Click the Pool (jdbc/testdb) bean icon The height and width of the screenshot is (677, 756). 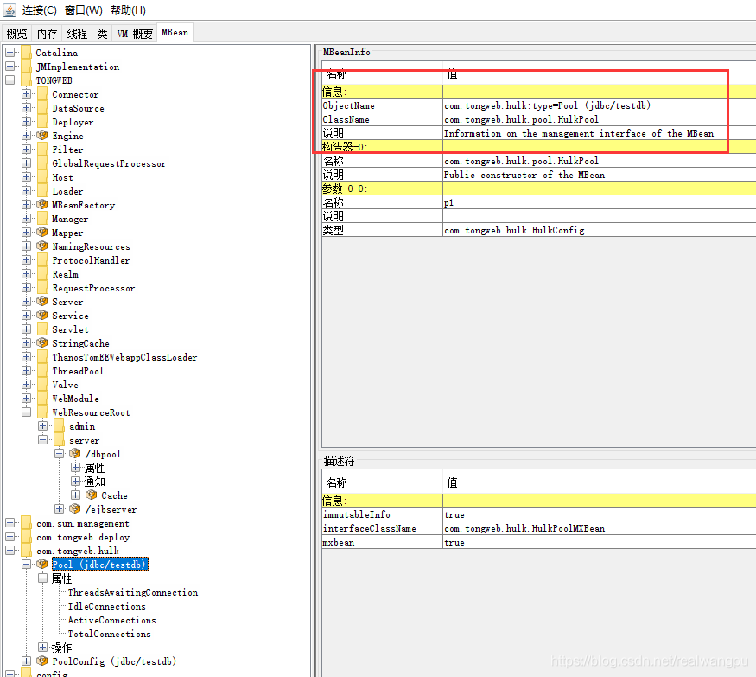coord(42,564)
